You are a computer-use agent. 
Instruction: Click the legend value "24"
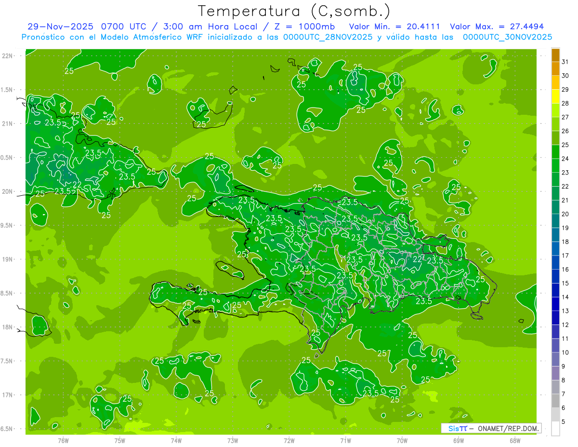click(x=565, y=159)
